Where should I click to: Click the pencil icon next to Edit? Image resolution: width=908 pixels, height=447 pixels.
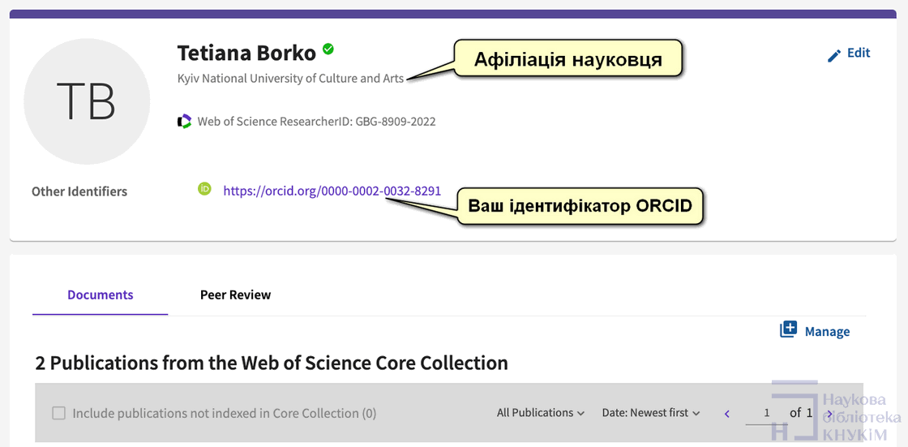(833, 55)
